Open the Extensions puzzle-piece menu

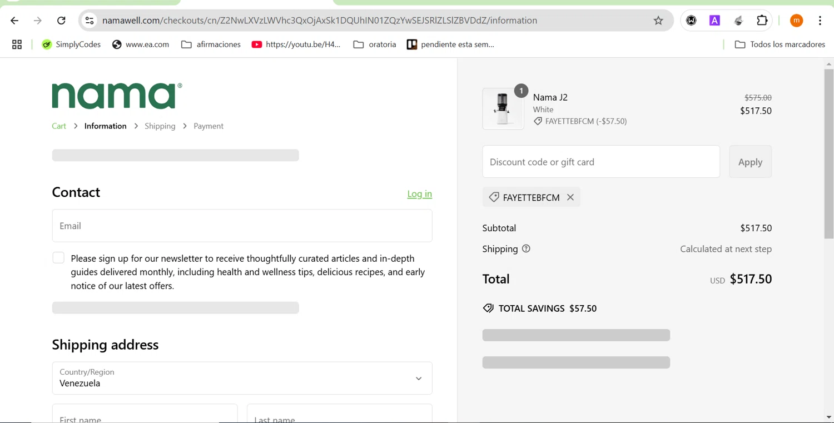pyautogui.click(x=762, y=21)
